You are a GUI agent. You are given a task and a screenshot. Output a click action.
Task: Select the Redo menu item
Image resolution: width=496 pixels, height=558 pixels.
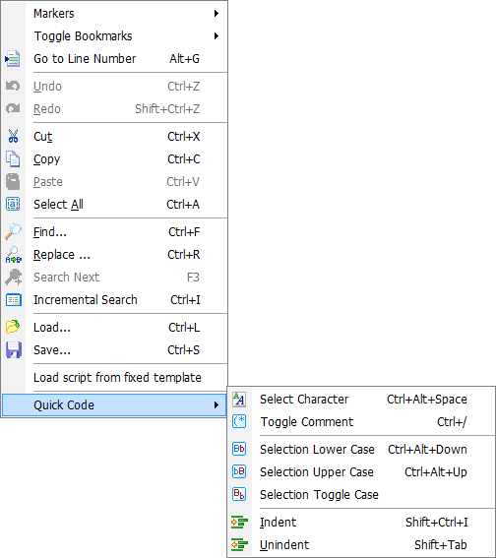114,108
